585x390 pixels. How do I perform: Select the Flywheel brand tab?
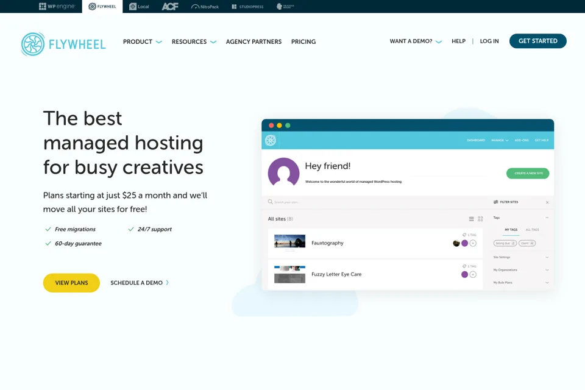(102, 6)
